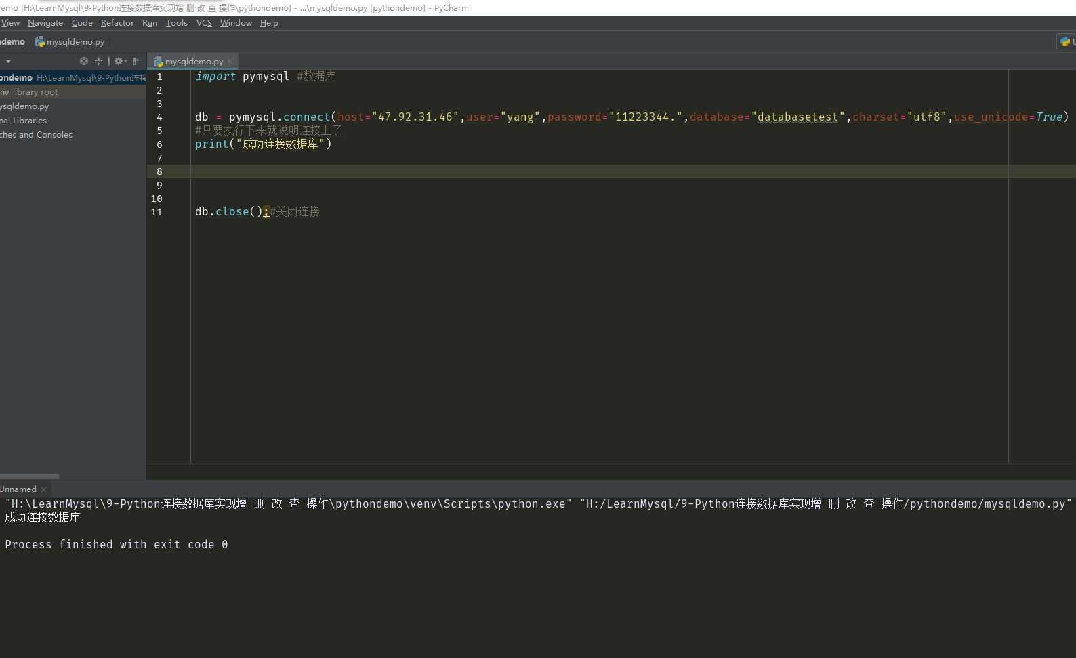Place cursor on highlighted empty line 8
The height and width of the screenshot is (658, 1076).
(x=611, y=171)
